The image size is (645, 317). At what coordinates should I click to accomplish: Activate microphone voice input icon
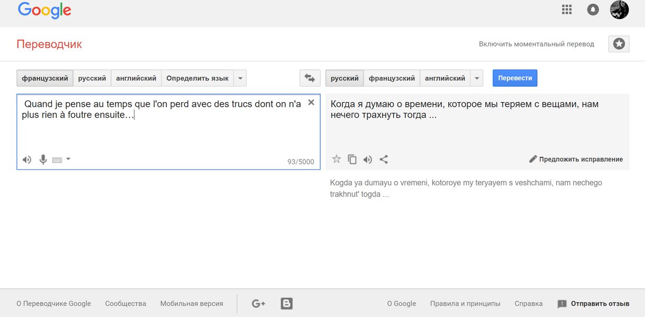[x=43, y=160]
